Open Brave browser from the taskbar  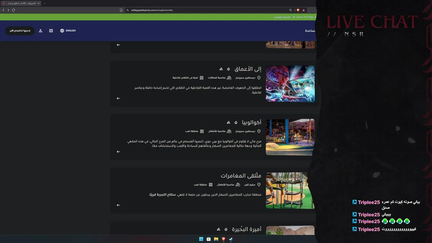[223, 239]
